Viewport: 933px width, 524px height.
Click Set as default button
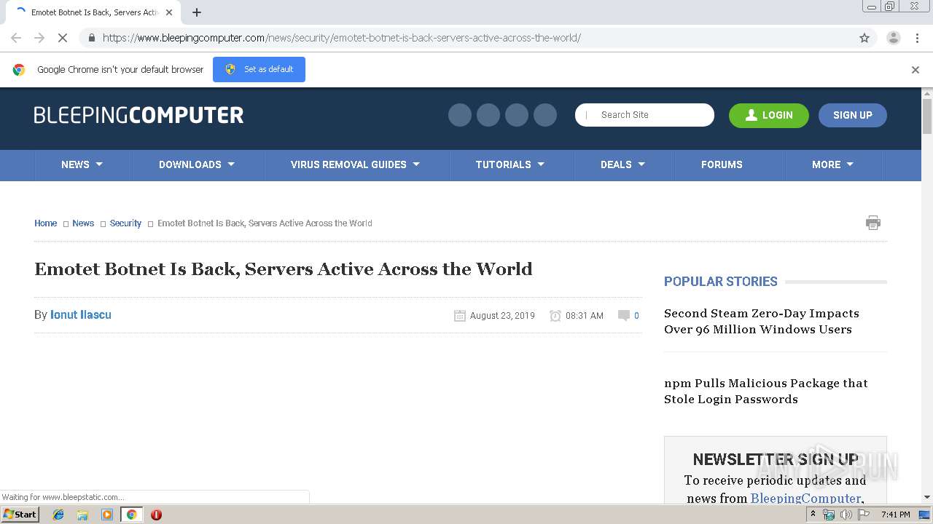click(259, 69)
